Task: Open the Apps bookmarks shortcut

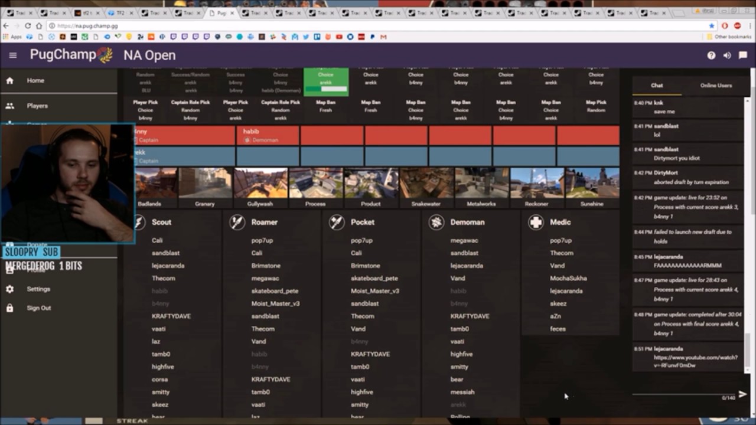Action: click(x=12, y=37)
